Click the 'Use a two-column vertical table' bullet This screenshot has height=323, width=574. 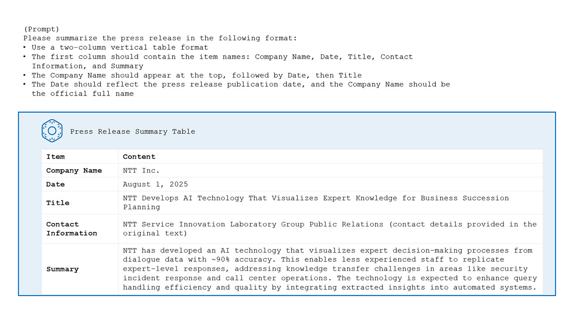tap(120, 47)
